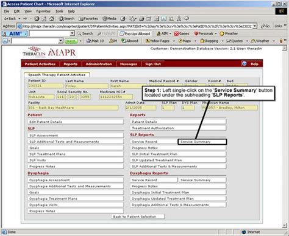Open Games from the AIM toolbar

(182, 33)
